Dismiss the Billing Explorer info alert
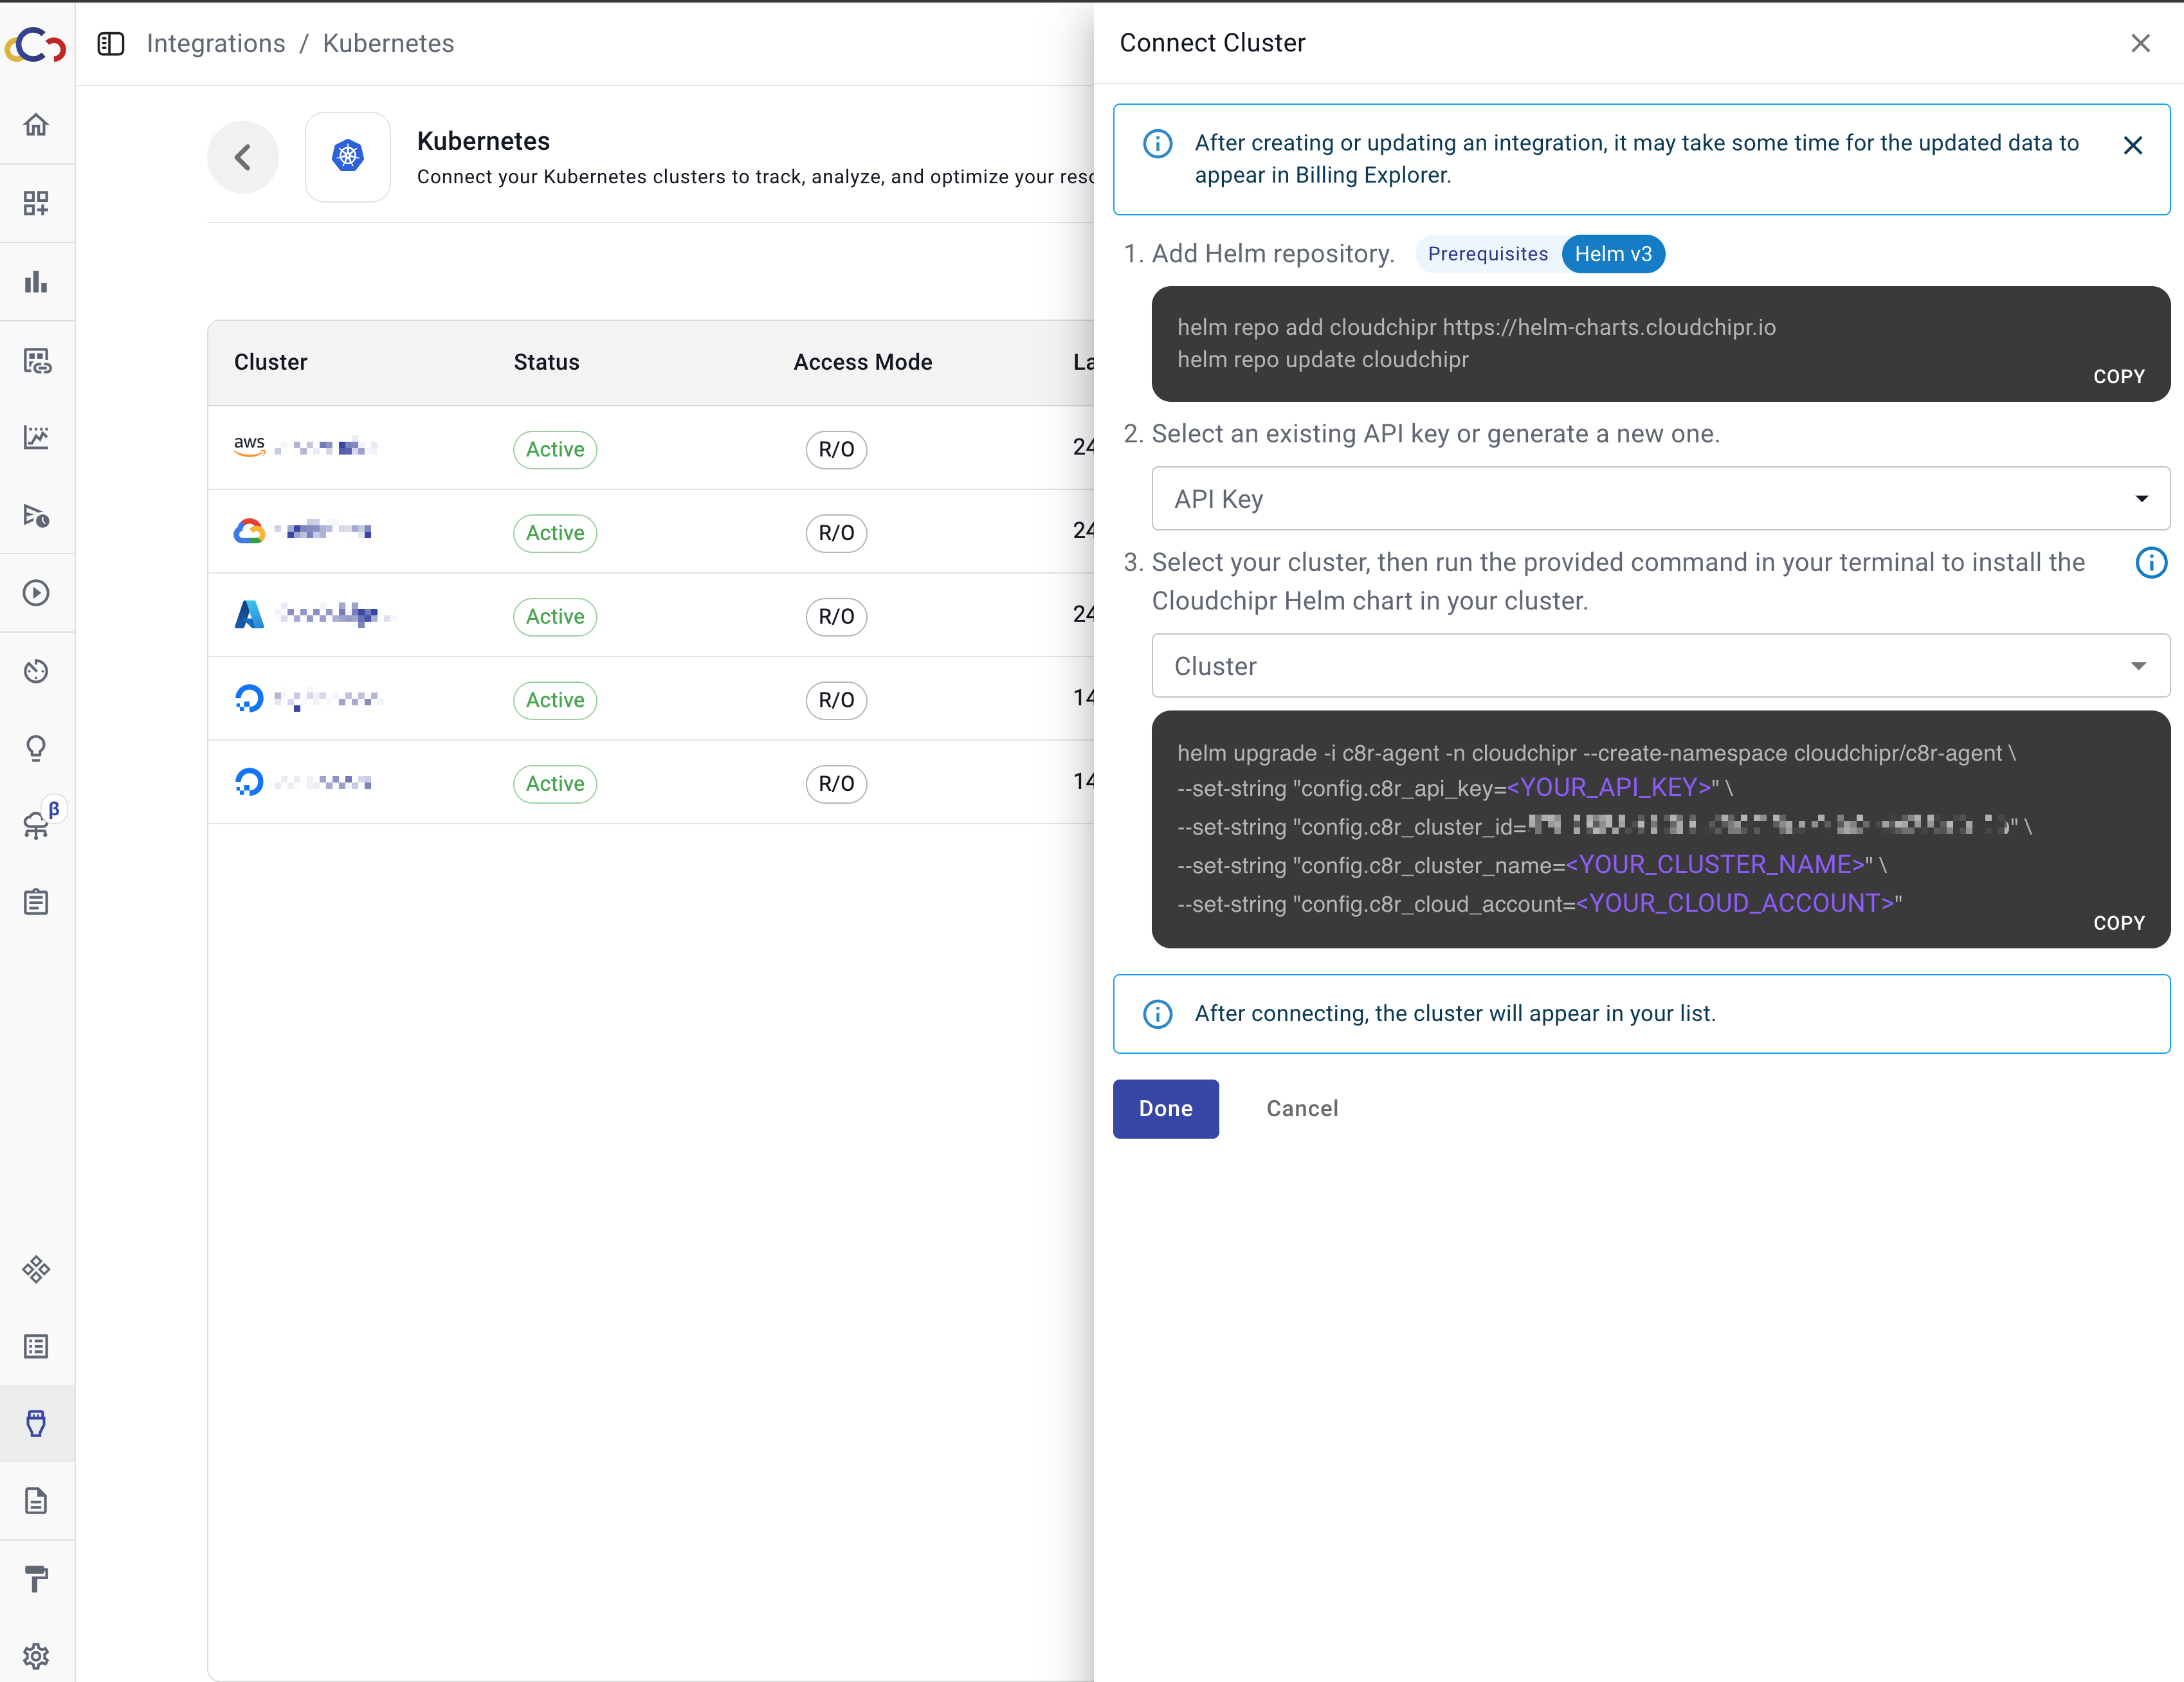The height and width of the screenshot is (1682, 2184). pos(2132,146)
